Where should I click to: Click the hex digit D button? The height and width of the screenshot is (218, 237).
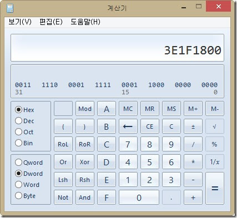pos(107,162)
